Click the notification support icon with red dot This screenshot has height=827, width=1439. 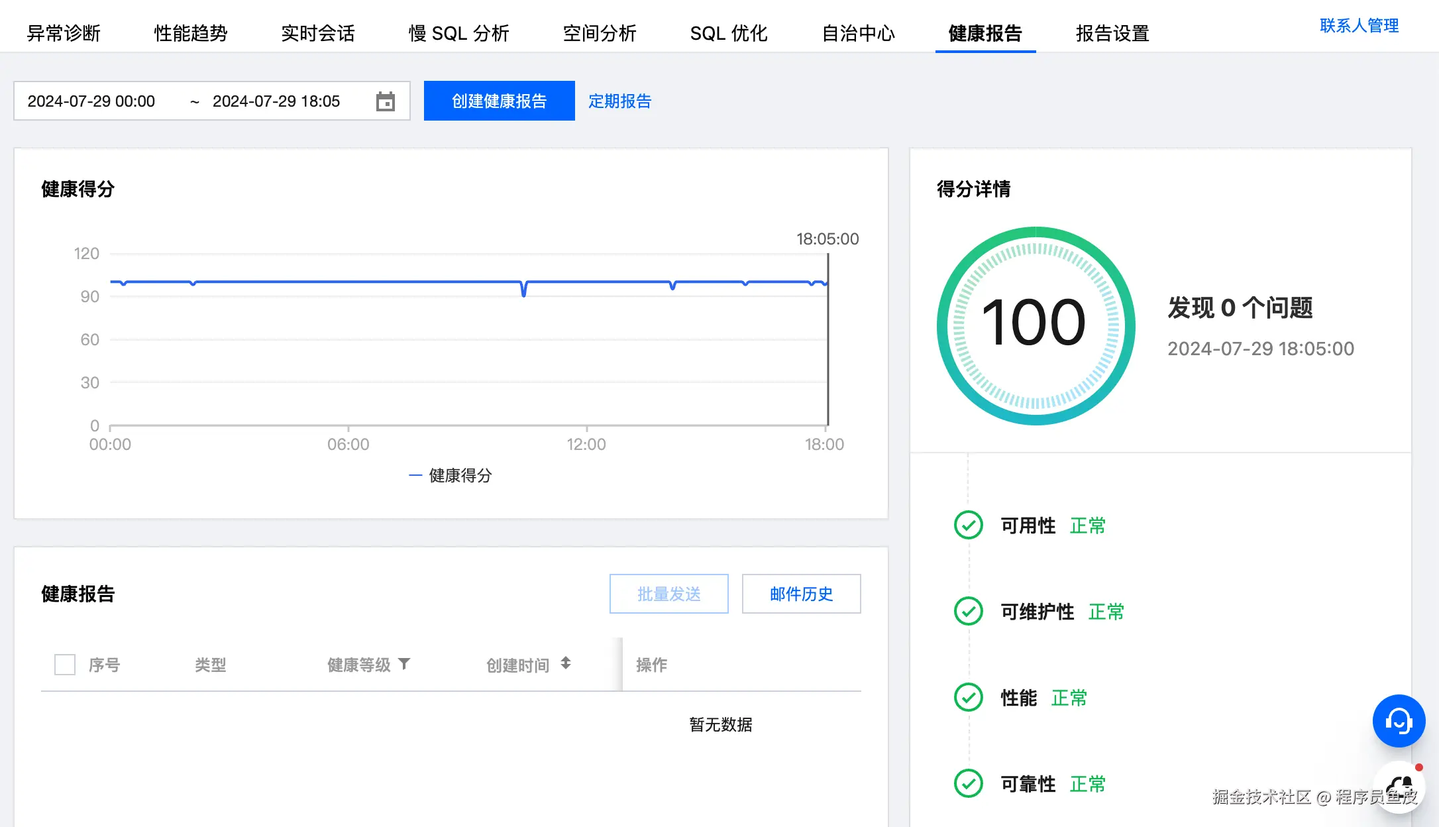pos(1399,786)
